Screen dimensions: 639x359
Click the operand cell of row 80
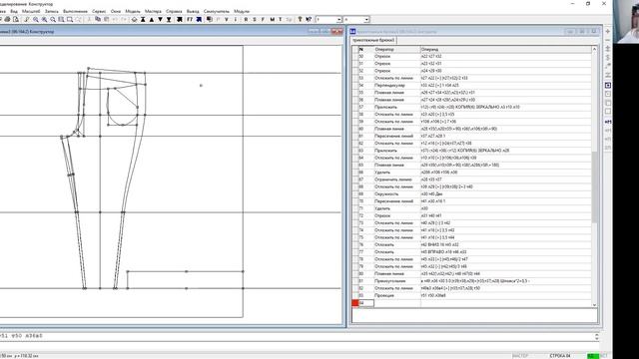(506, 273)
